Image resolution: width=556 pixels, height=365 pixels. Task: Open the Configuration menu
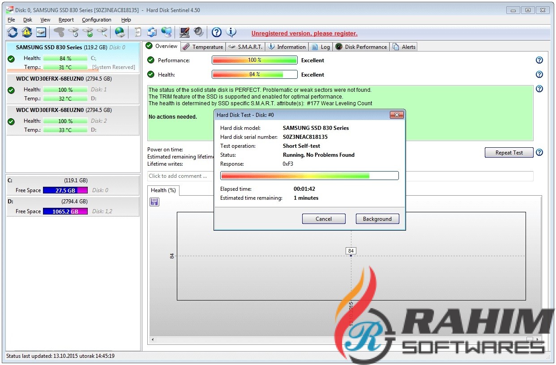(96, 20)
